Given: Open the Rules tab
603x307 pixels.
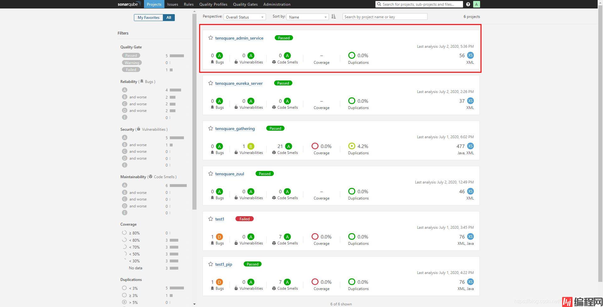Looking at the screenshot, I should click(x=189, y=4).
